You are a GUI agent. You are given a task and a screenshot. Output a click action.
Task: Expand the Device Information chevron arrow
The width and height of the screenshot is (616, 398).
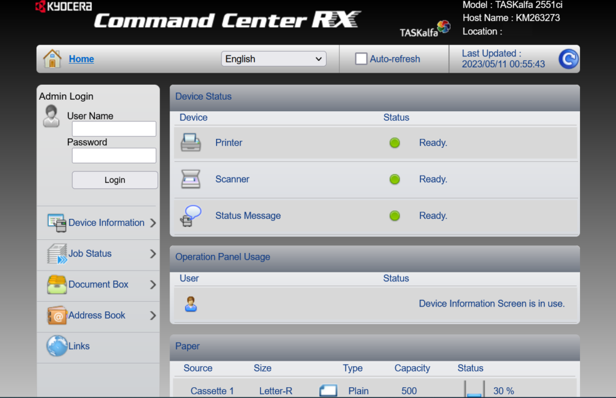click(x=153, y=223)
